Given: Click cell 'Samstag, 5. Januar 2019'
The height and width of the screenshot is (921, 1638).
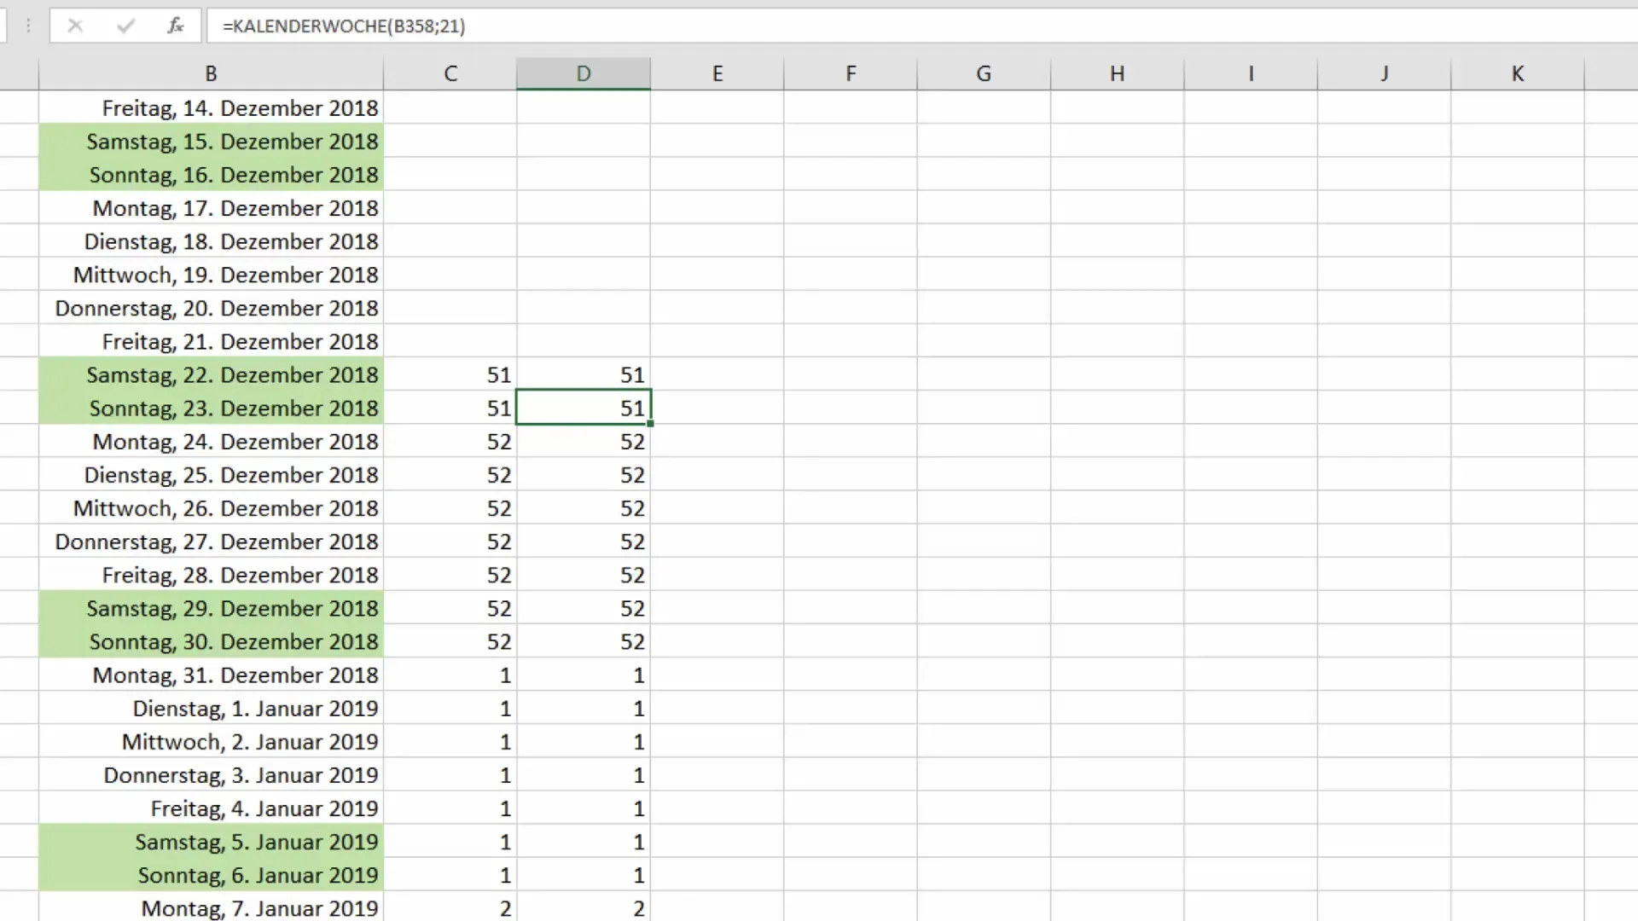Looking at the screenshot, I should click(x=211, y=842).
